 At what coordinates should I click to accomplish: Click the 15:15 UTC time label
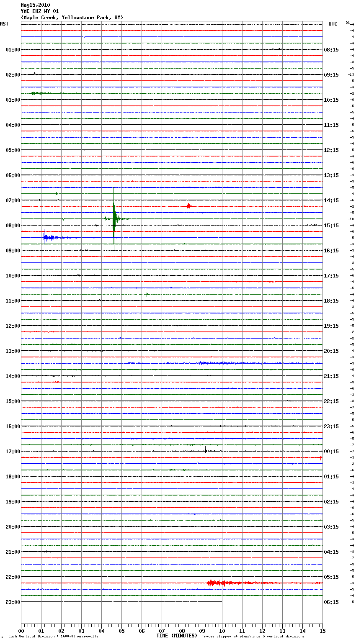coord(331,226)
